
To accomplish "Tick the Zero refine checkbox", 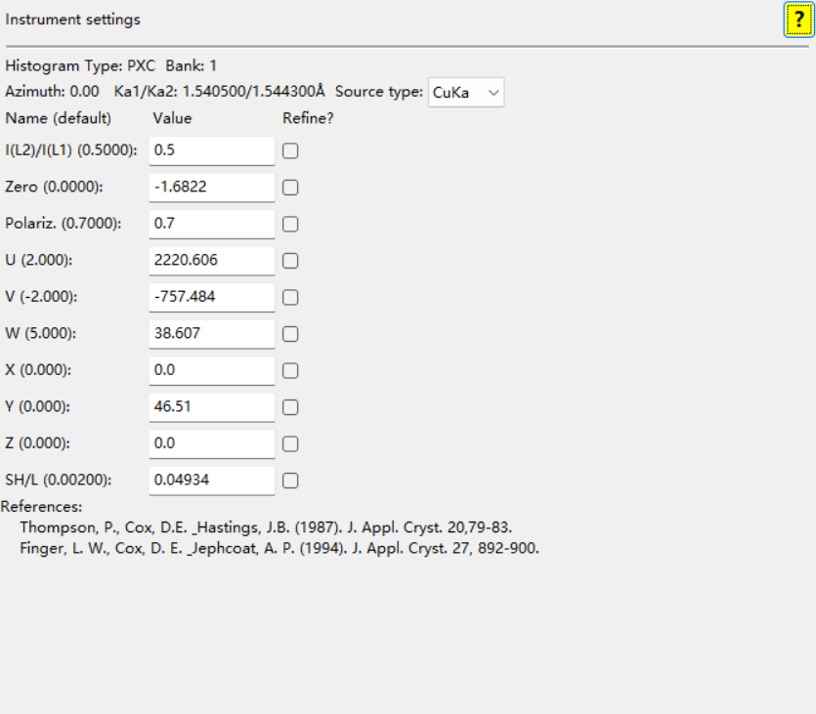I will click(x=290, y=188).
